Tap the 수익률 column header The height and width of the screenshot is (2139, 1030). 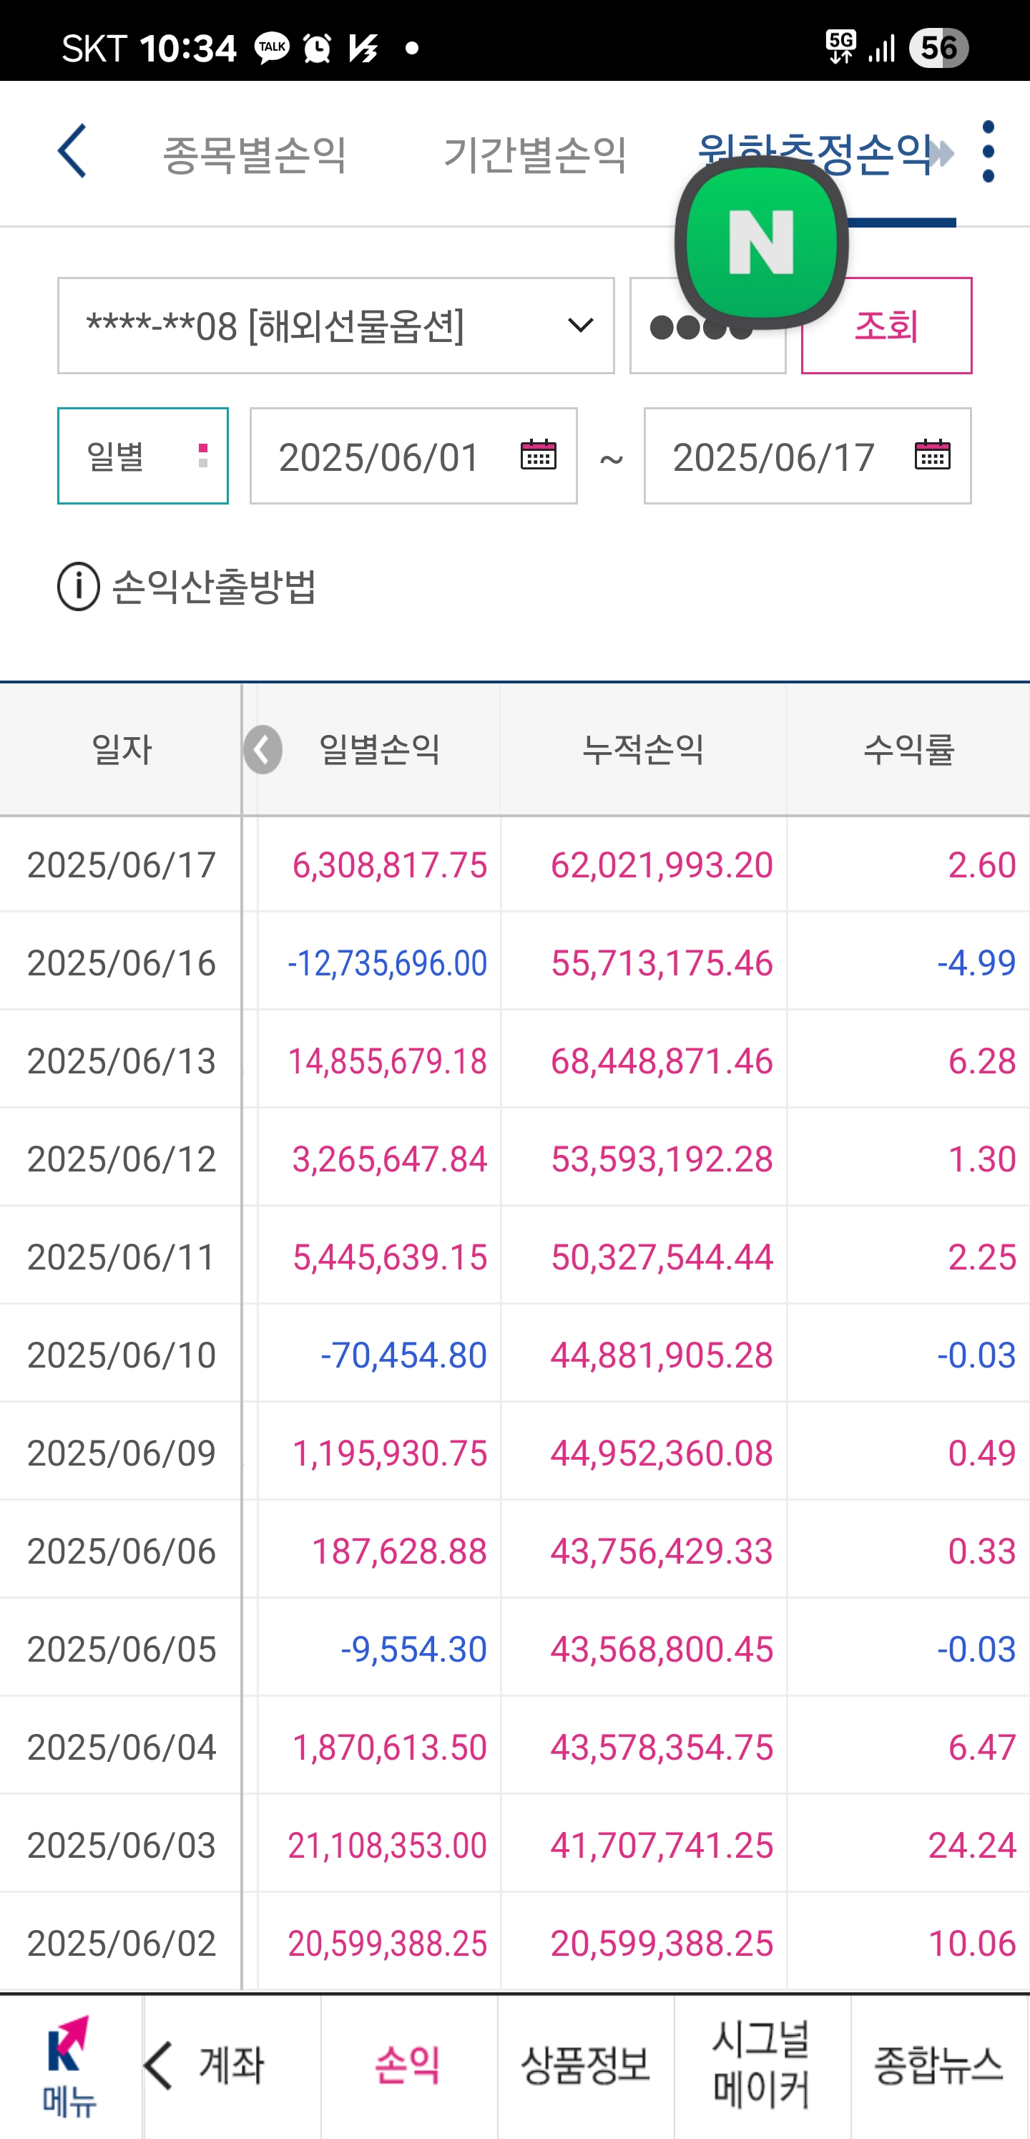(x=909, y=749)
